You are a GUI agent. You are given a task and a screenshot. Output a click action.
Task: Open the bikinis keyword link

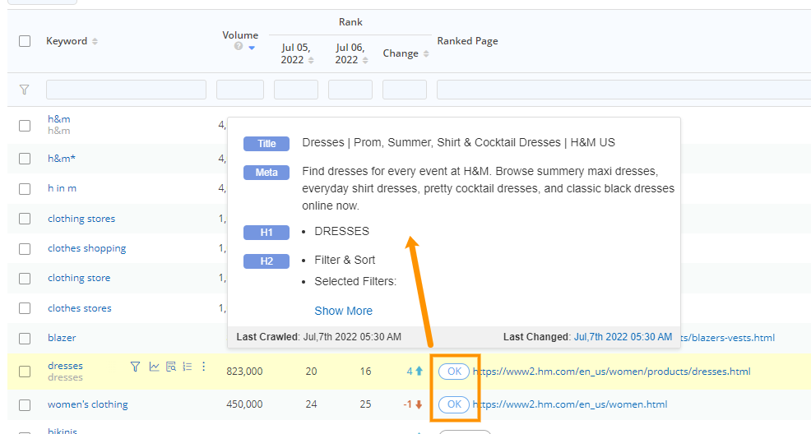(x=63, y=431)
